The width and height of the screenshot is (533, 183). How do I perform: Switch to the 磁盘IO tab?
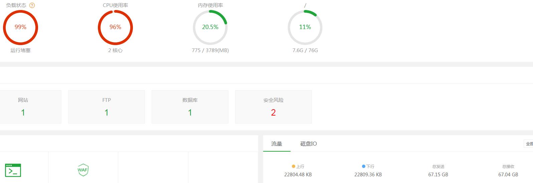click(309, 144)
